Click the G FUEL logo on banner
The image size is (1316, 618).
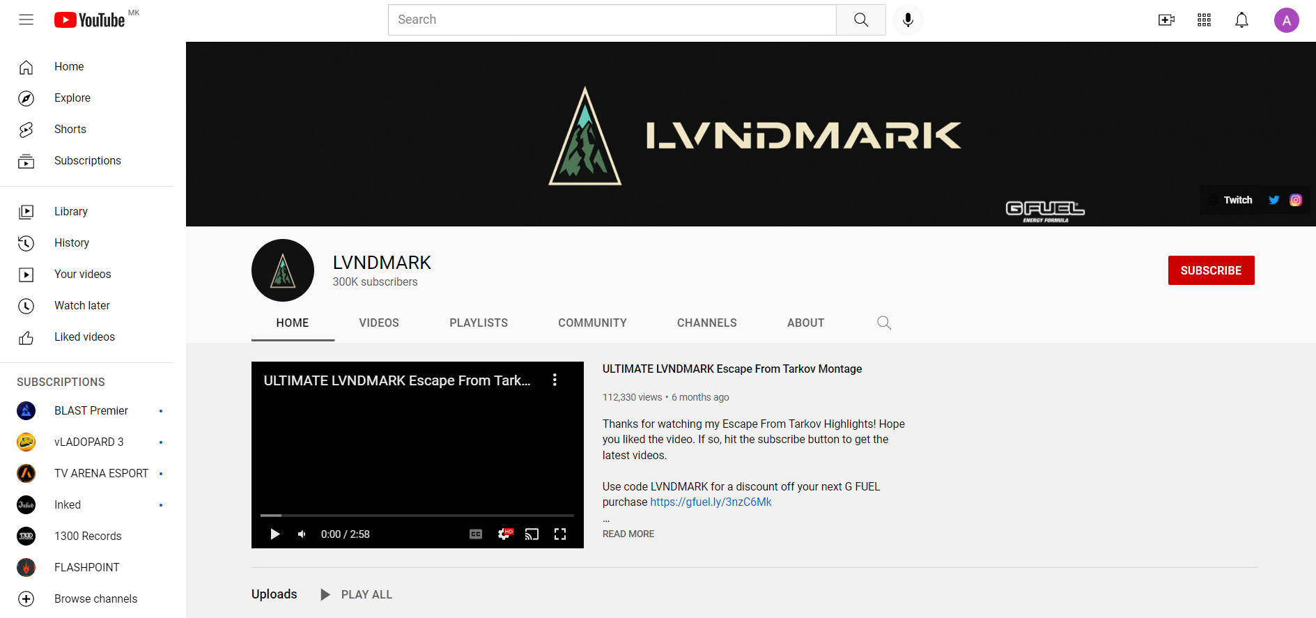[x=1045, y=211]
